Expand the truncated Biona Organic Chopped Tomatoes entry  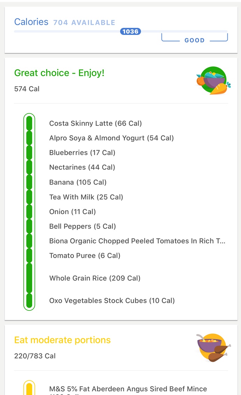tap(138, 241)
